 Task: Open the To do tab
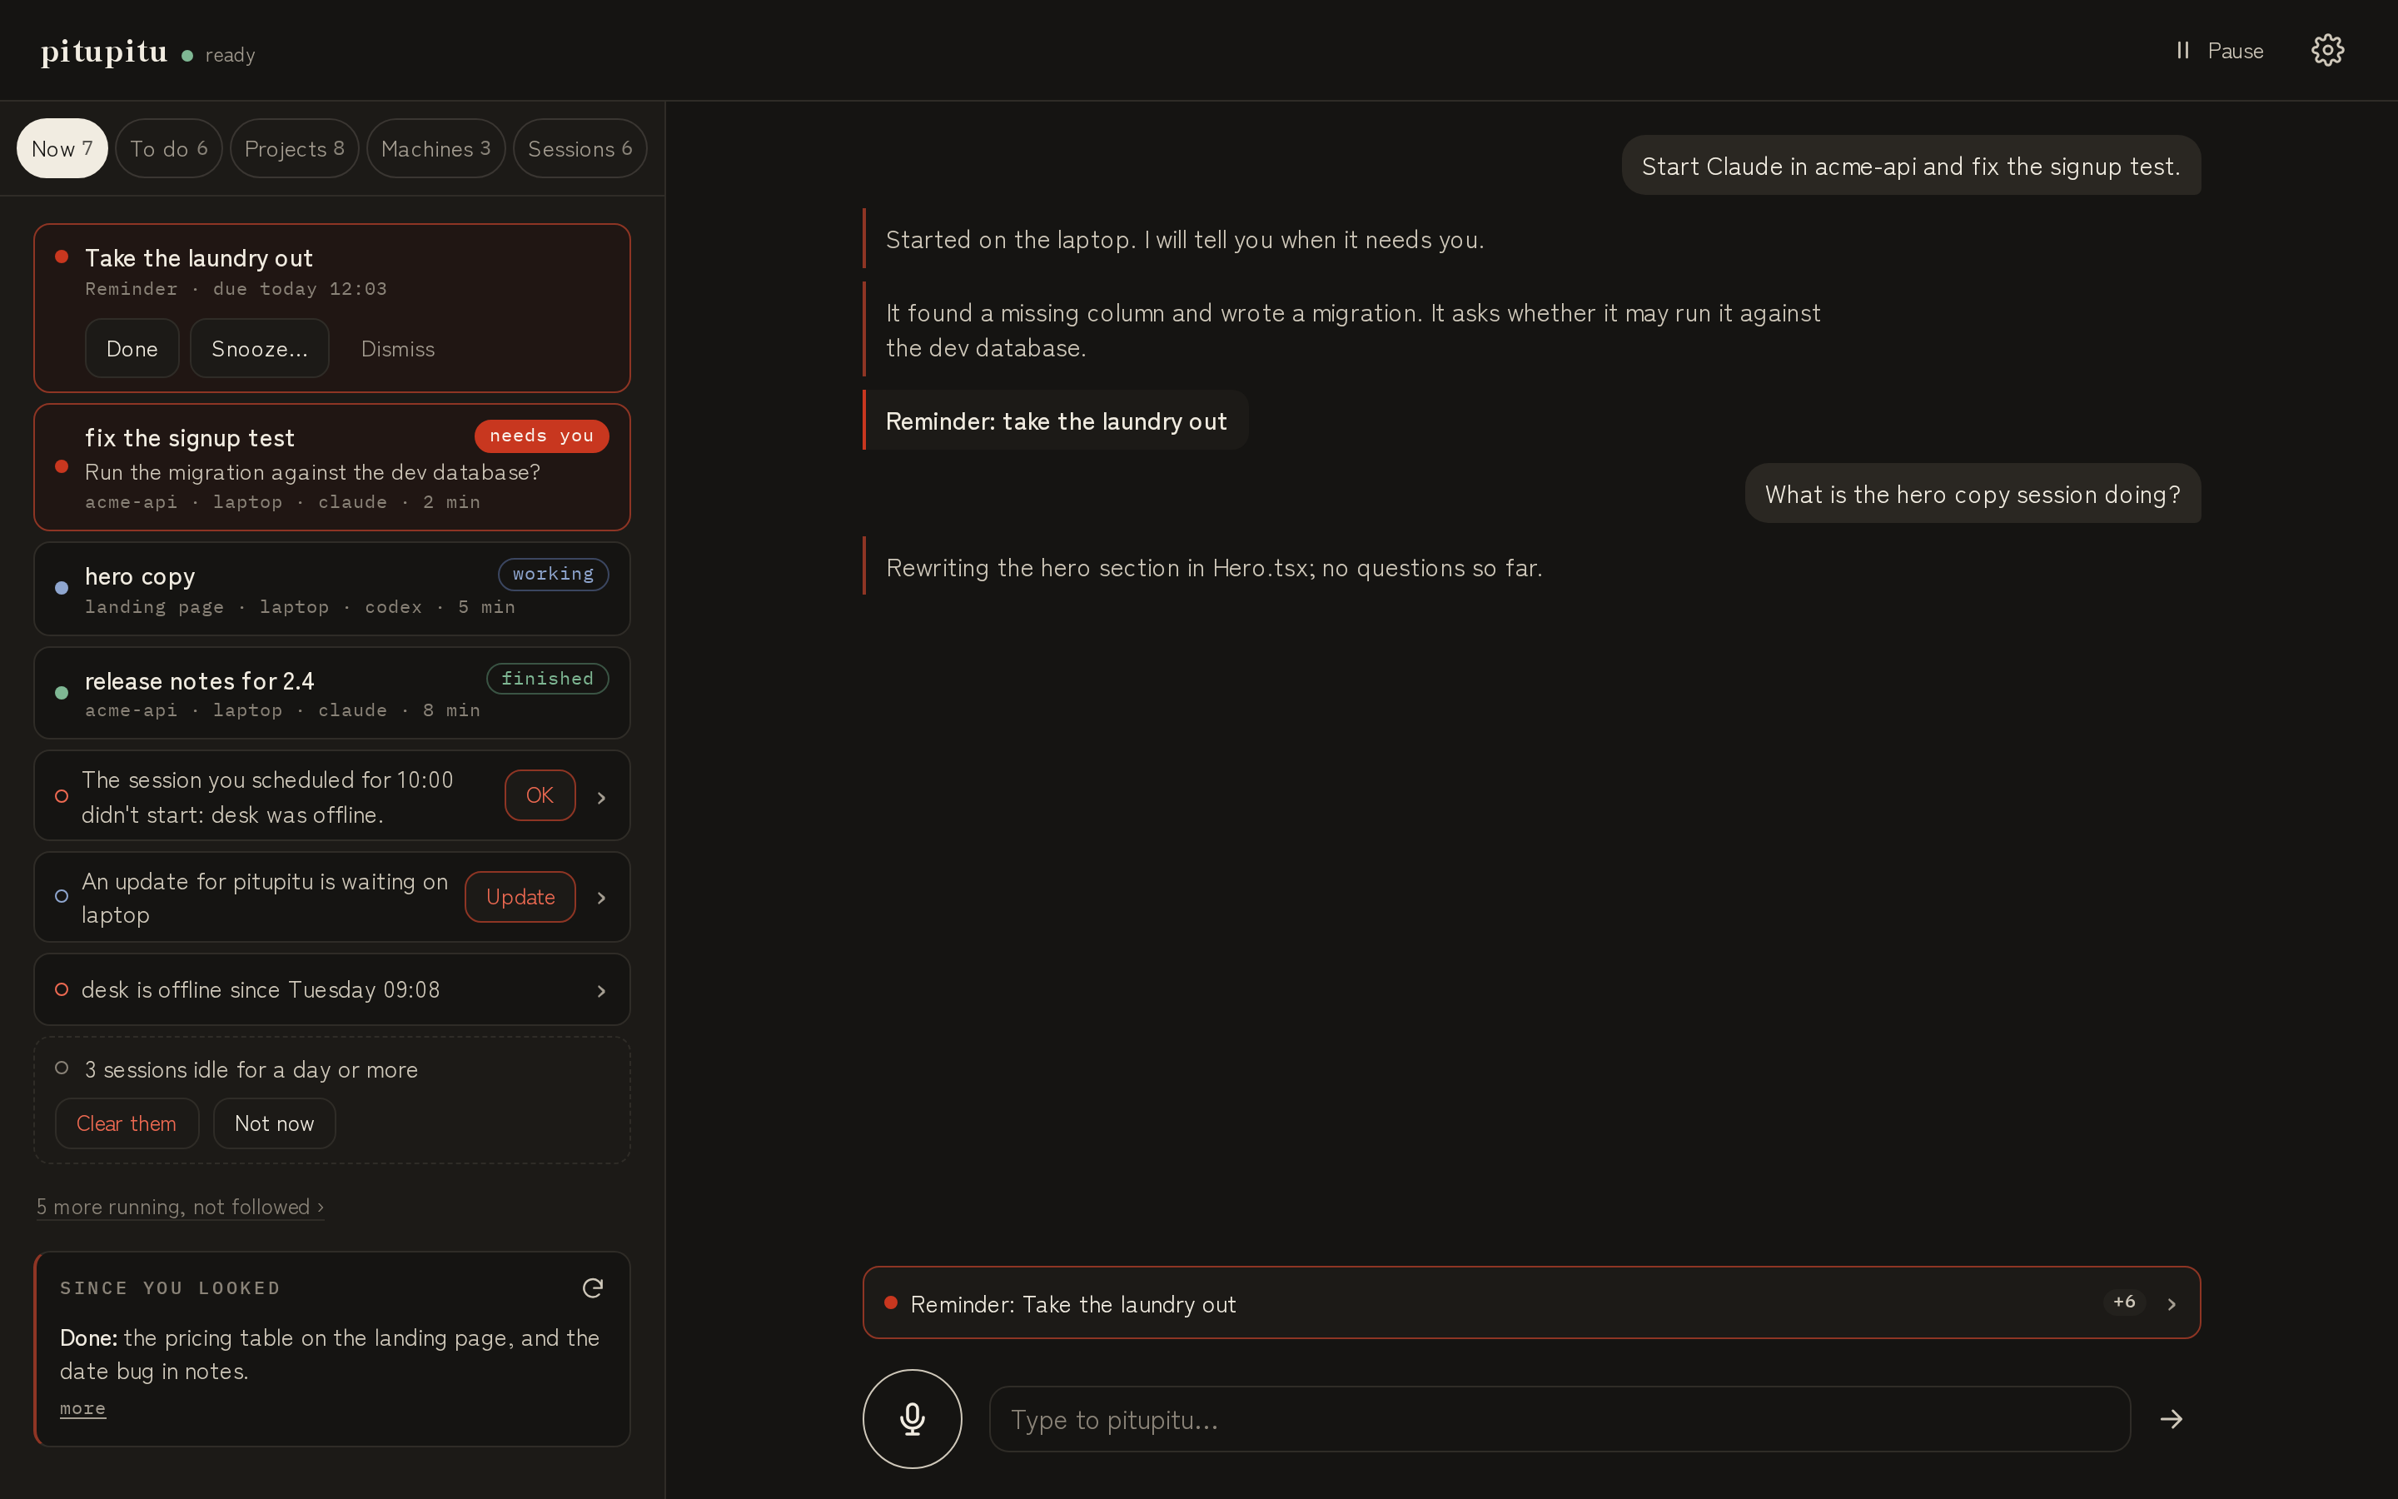pyautogui.click(x=168, y=149)
